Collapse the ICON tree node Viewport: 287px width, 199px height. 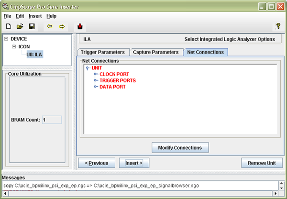point(14,47)
